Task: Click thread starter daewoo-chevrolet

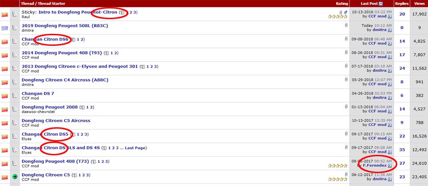Action: pos(38,112)
